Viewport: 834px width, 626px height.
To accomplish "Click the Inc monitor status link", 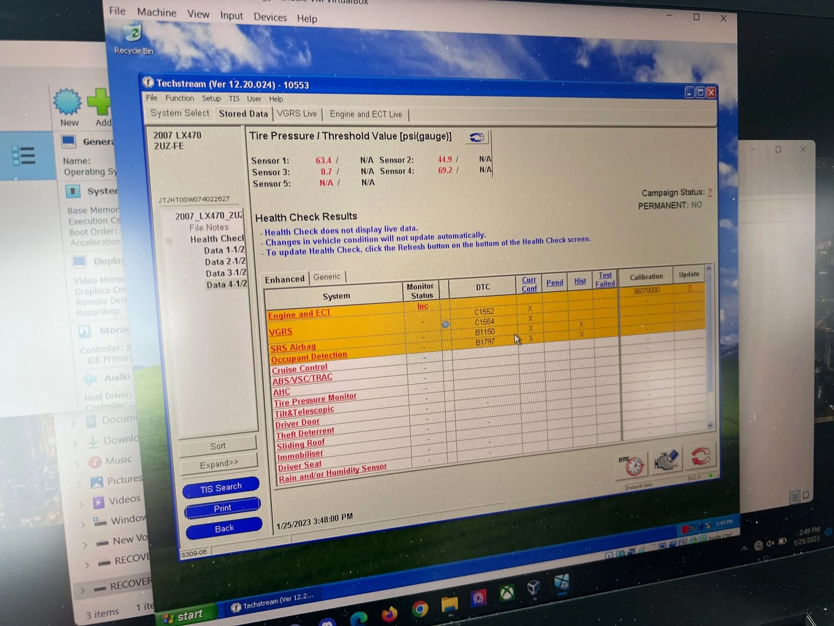I will (422, 306).
